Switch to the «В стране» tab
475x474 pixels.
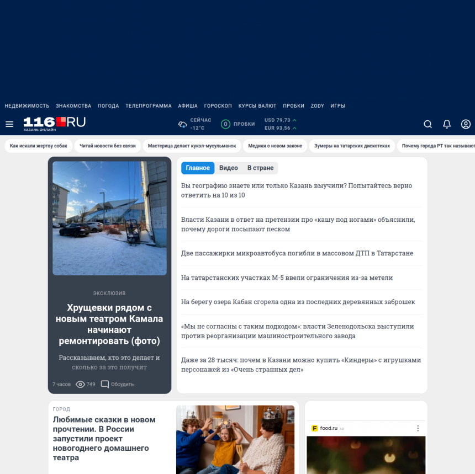(x=260, y=168)
